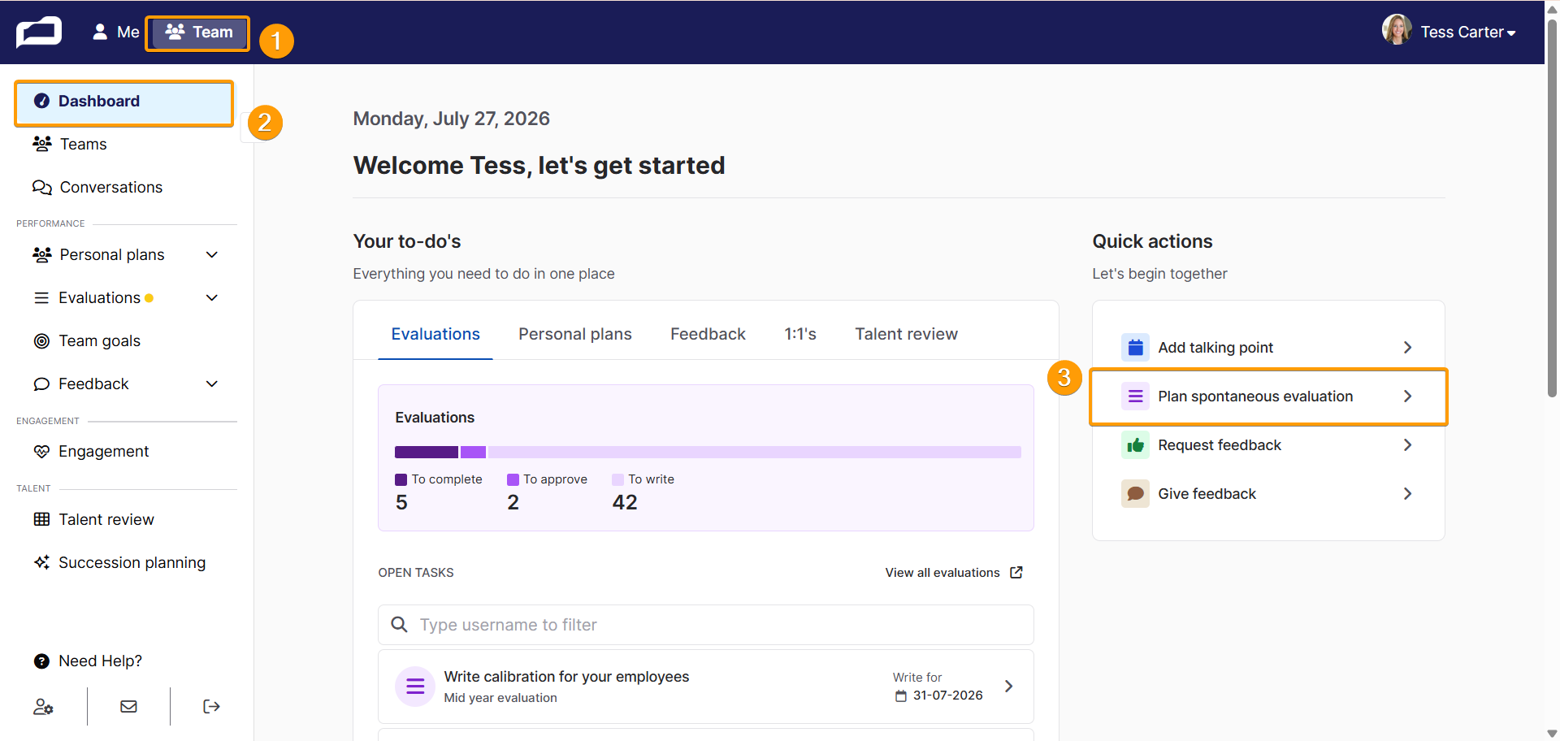Viewport: 1560px width, 741px height.
Task: Click the Evaluations progress bar
Action: [708, 453]
